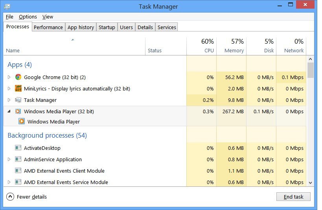Click the 267.2 MB memory value
This screenshot has height=210, width=322.
click(x=233, y=111)
